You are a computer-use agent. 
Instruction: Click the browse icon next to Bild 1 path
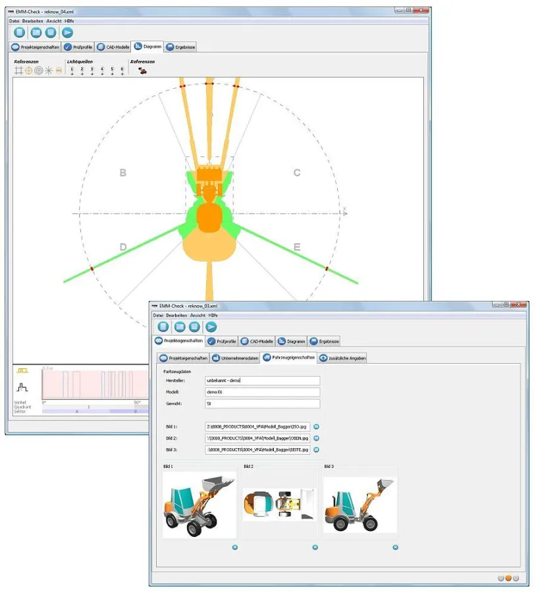[x=316, y=427]
